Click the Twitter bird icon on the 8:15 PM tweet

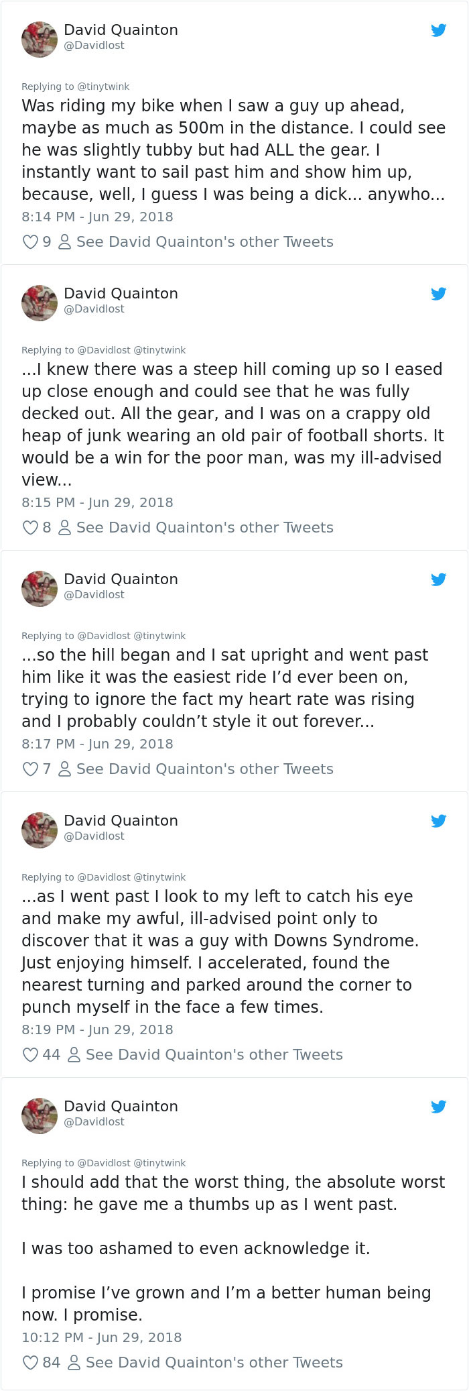[438, 293]
